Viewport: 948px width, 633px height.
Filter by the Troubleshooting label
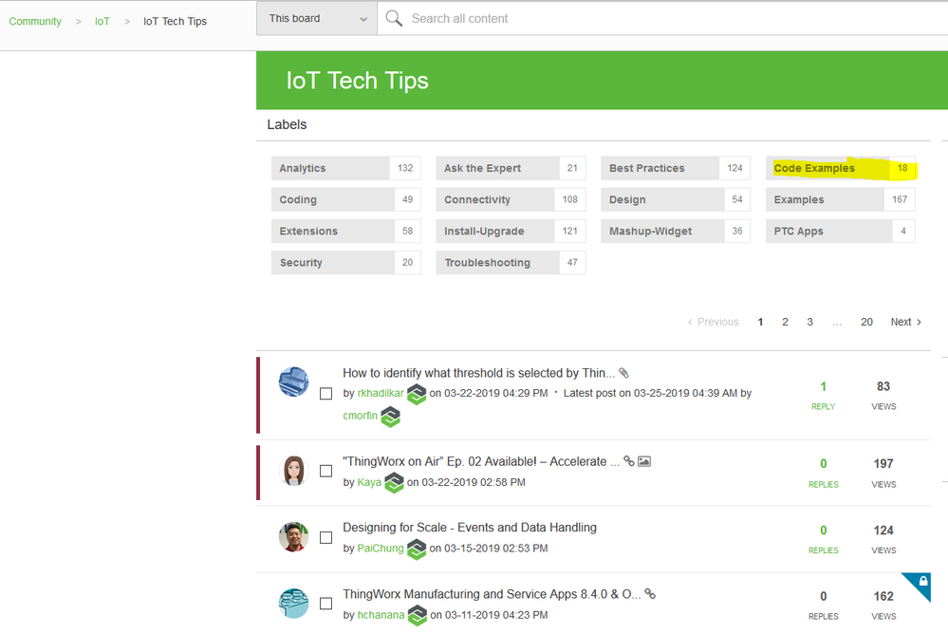pos(511,262)
